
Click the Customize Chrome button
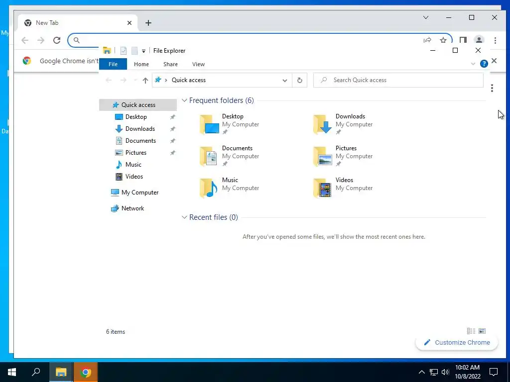457,342
